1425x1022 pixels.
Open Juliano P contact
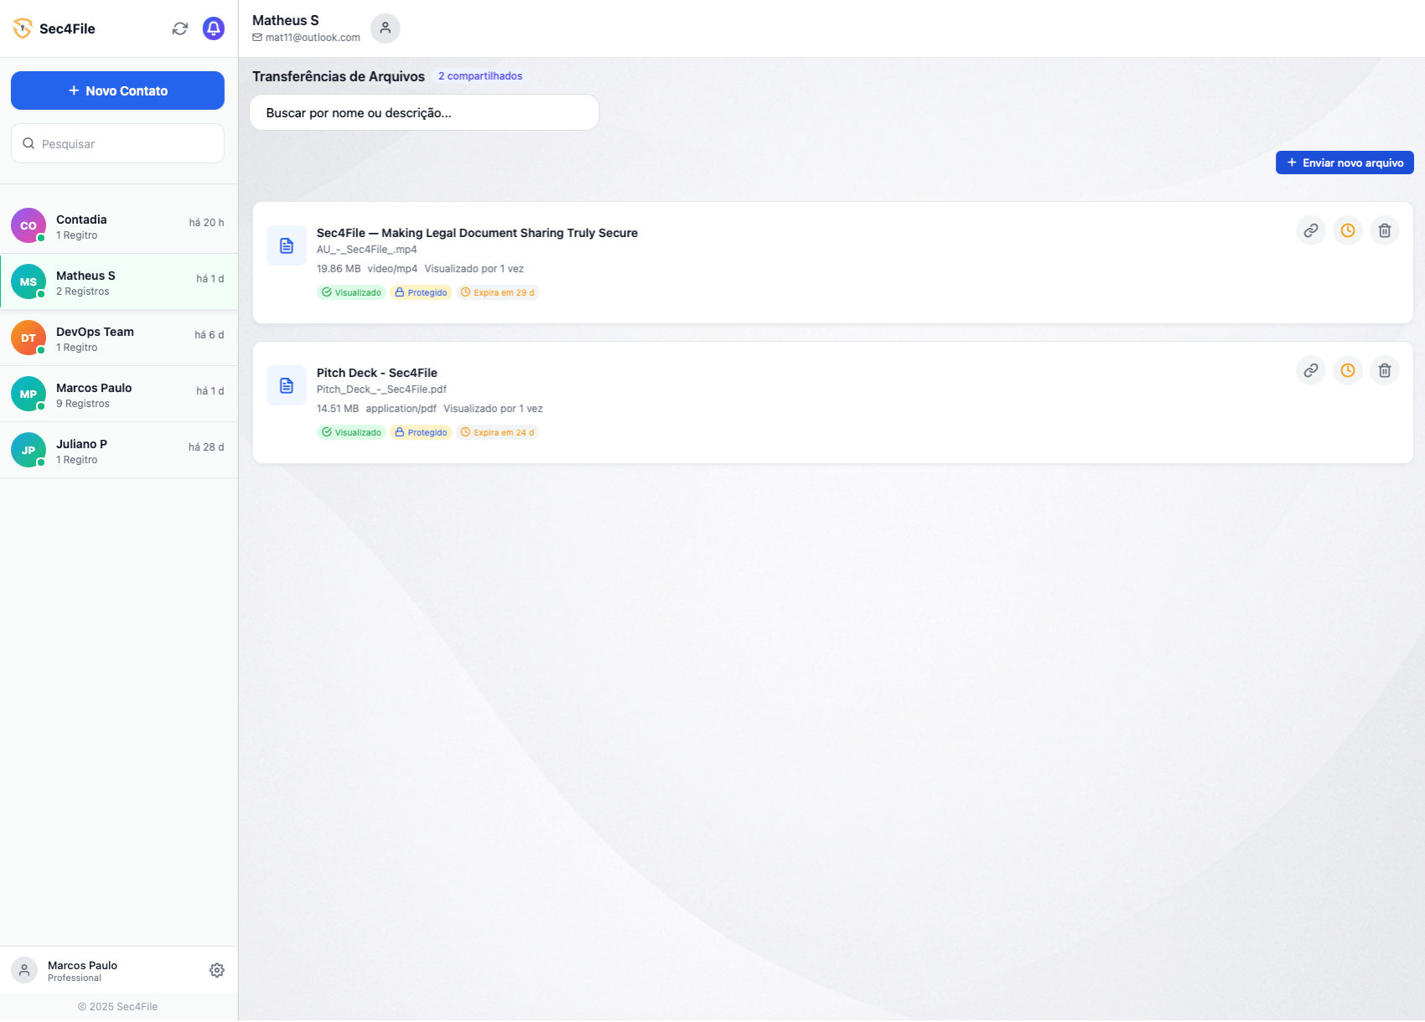pyautogui.click(x=118, y=451)
